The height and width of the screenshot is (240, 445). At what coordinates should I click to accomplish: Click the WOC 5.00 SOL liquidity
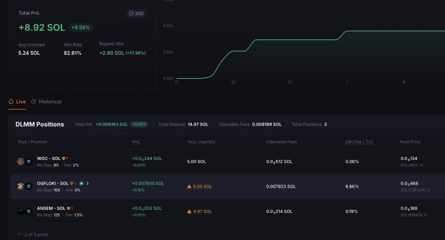point(197,161)
